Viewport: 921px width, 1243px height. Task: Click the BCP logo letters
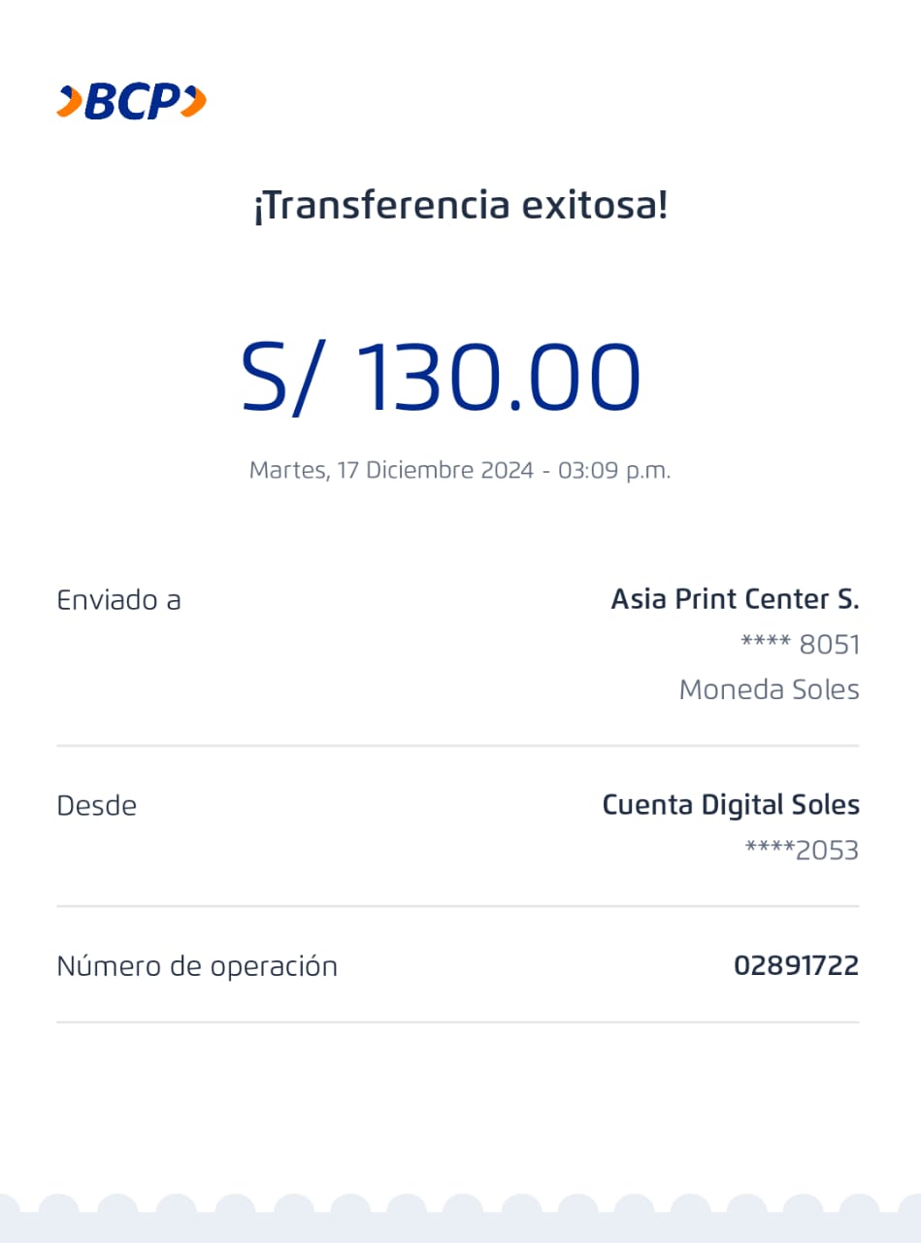[x=132, y=101]
